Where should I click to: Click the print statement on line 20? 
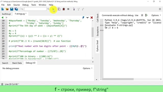pos(48,46)
